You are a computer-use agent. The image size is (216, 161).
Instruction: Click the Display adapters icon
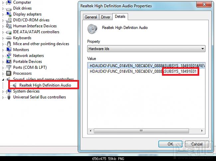point(9,14)
